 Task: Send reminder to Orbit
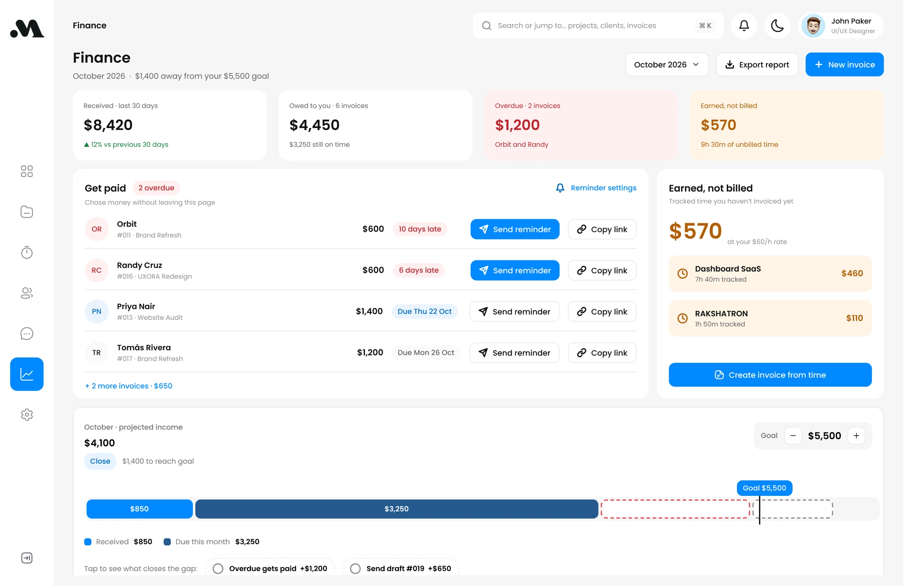515,229
